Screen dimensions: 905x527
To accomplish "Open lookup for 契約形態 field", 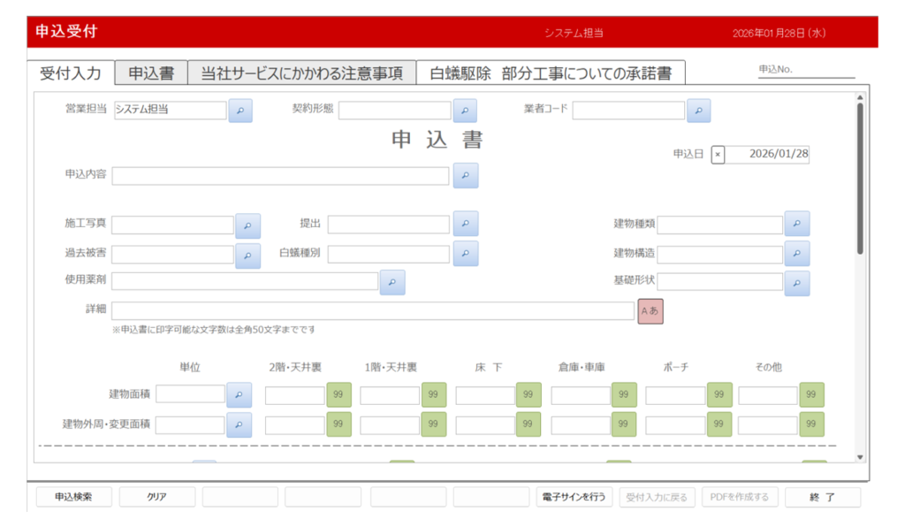I will click(x=465, y=111).
